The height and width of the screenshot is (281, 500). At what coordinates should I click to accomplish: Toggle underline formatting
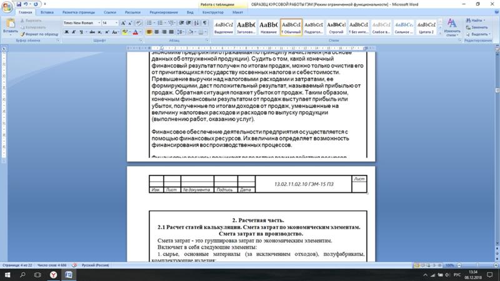pyautogui.click(x=81, y=32)
